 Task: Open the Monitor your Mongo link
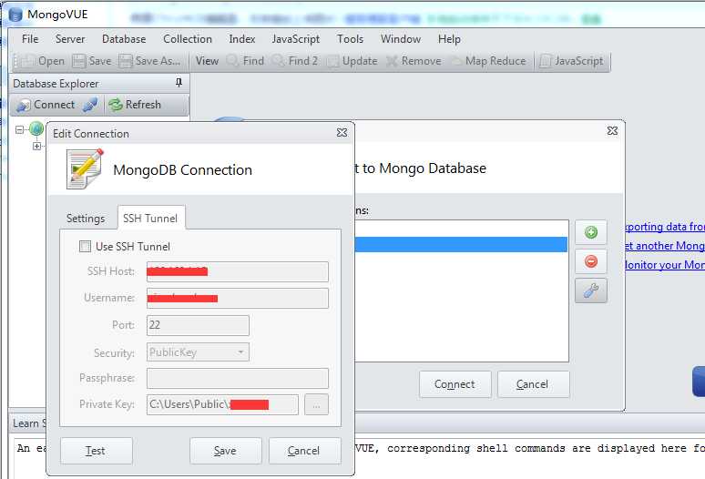[665, 265]
